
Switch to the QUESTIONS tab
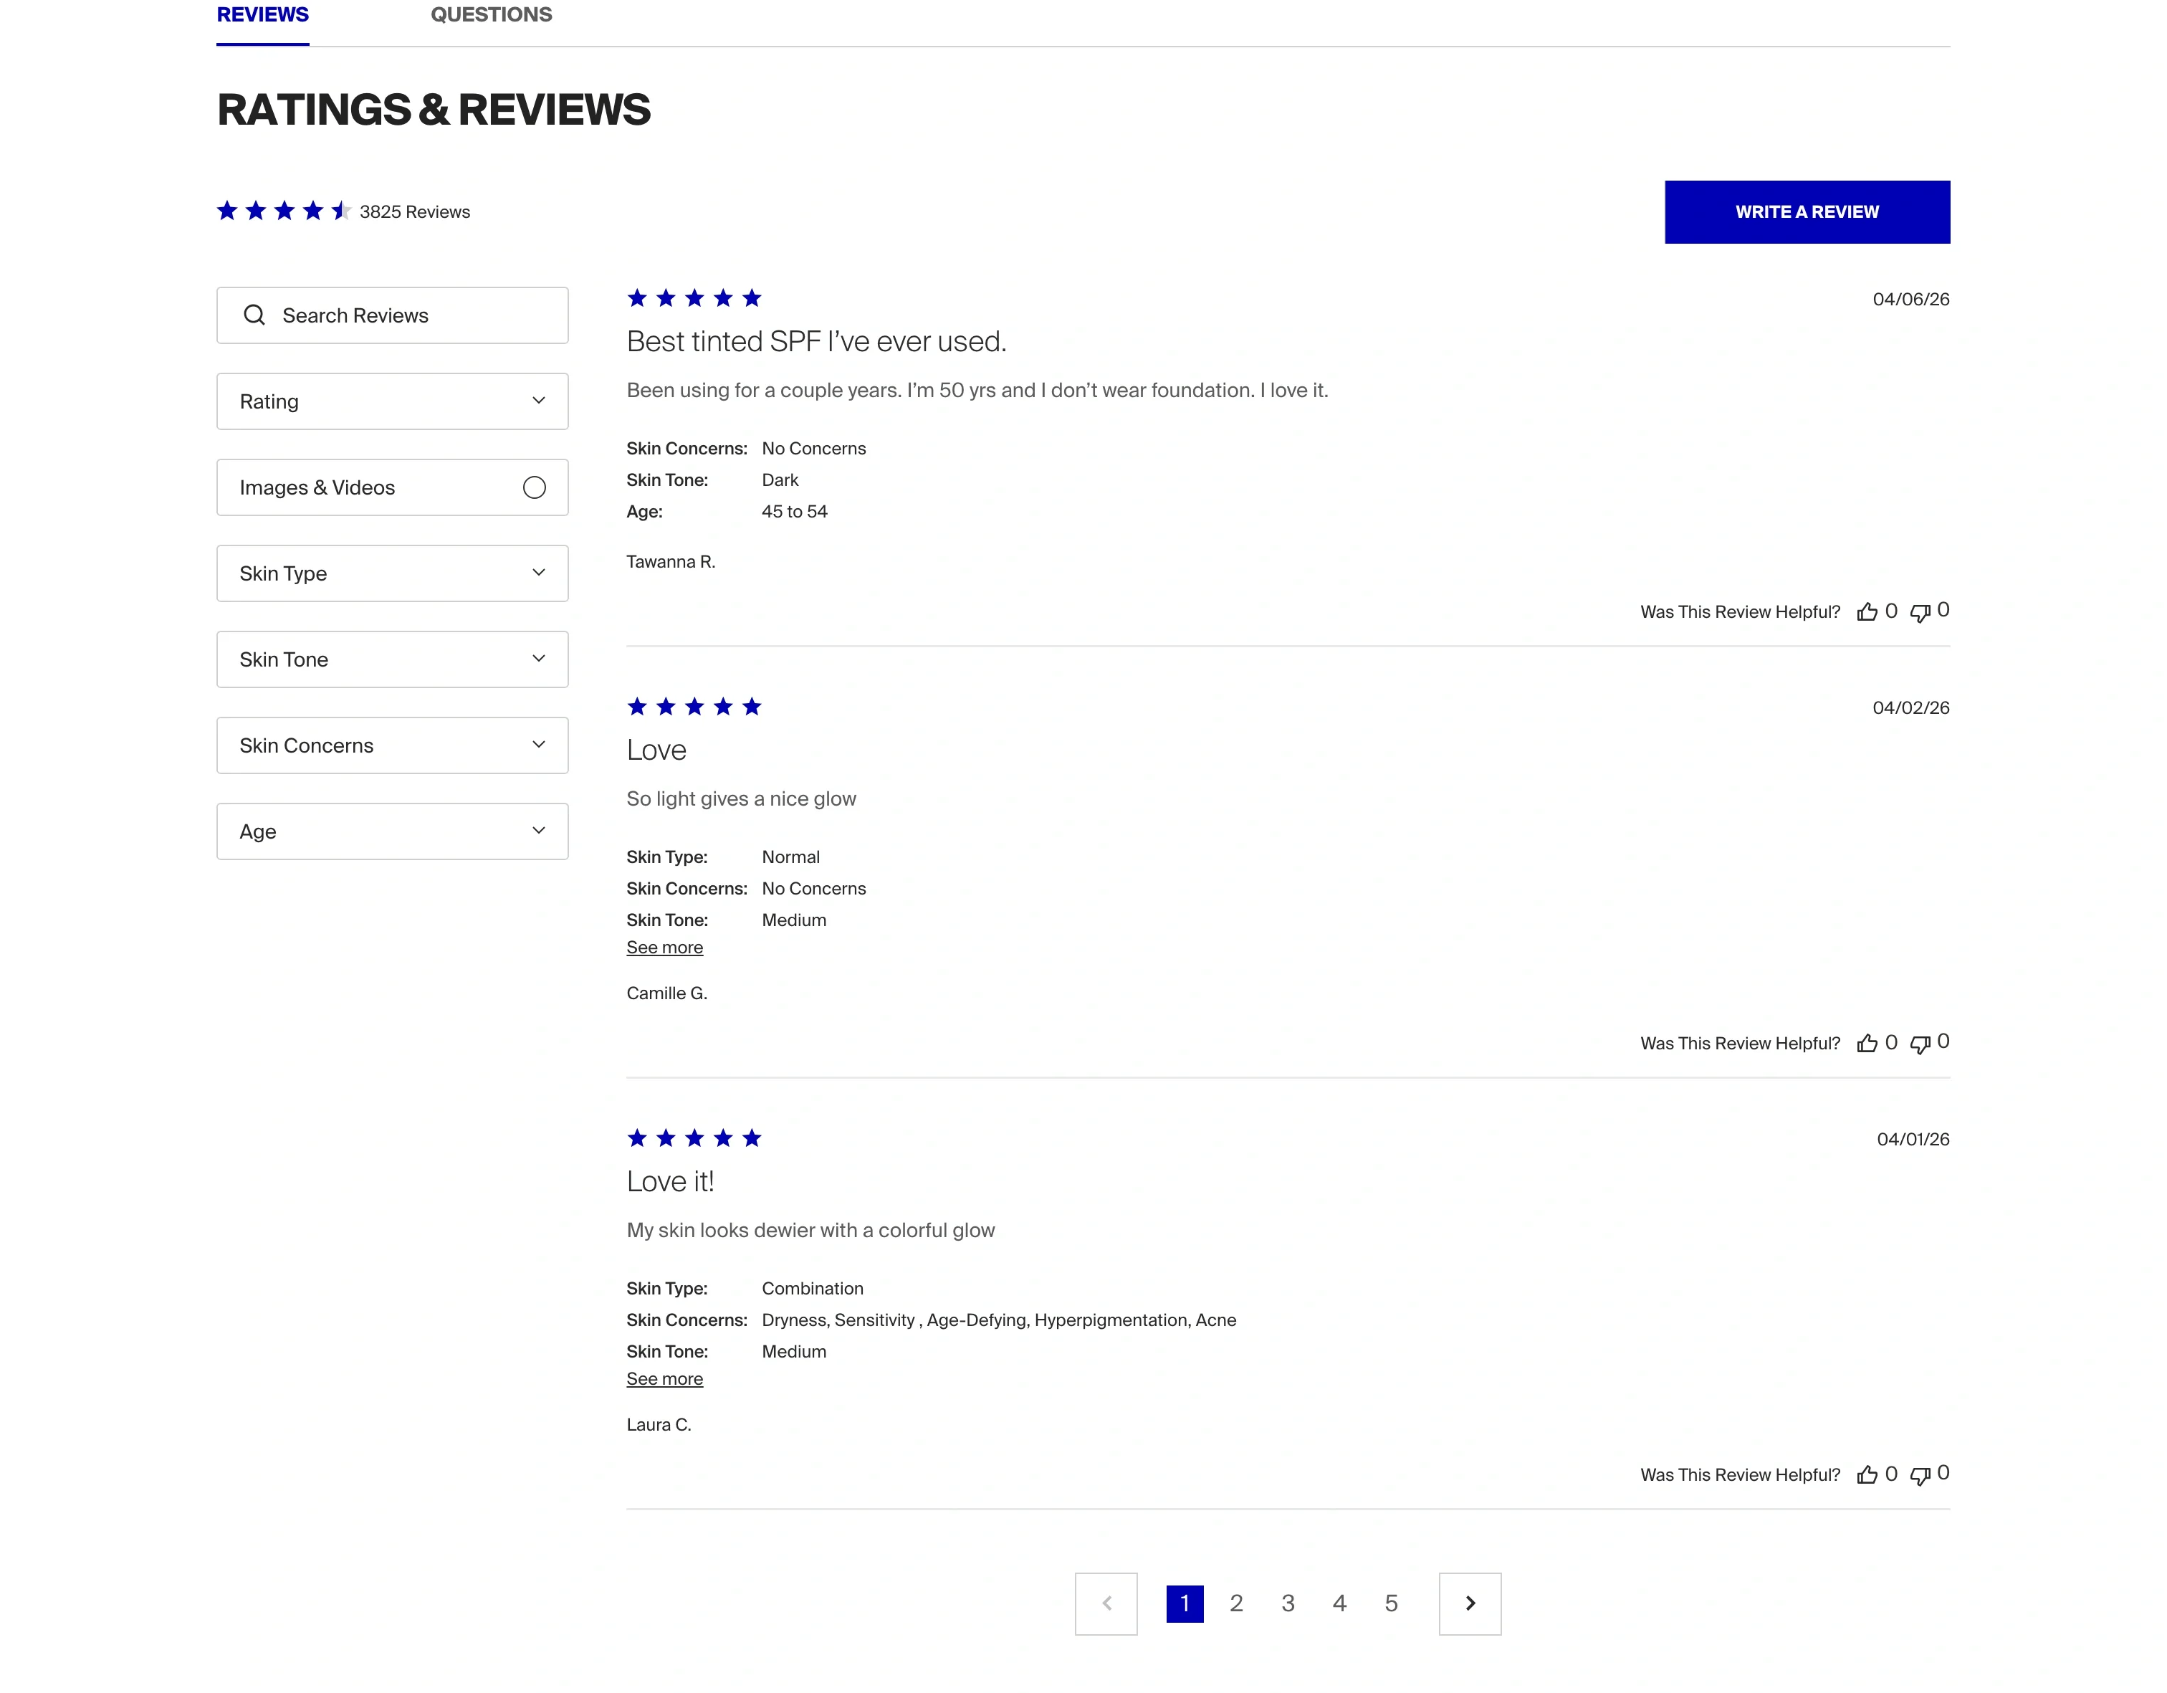[491, 14]
